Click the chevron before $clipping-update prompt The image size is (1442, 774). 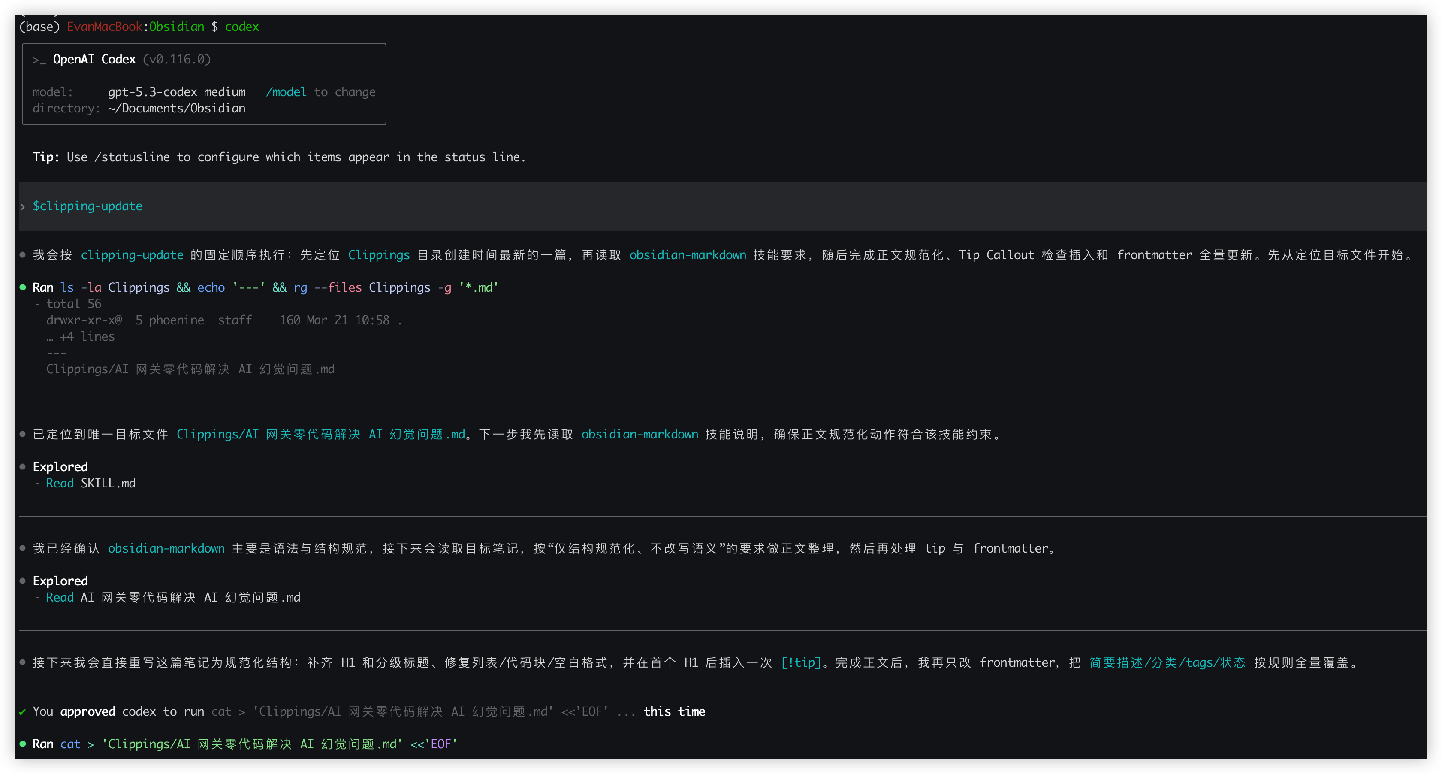22,207
